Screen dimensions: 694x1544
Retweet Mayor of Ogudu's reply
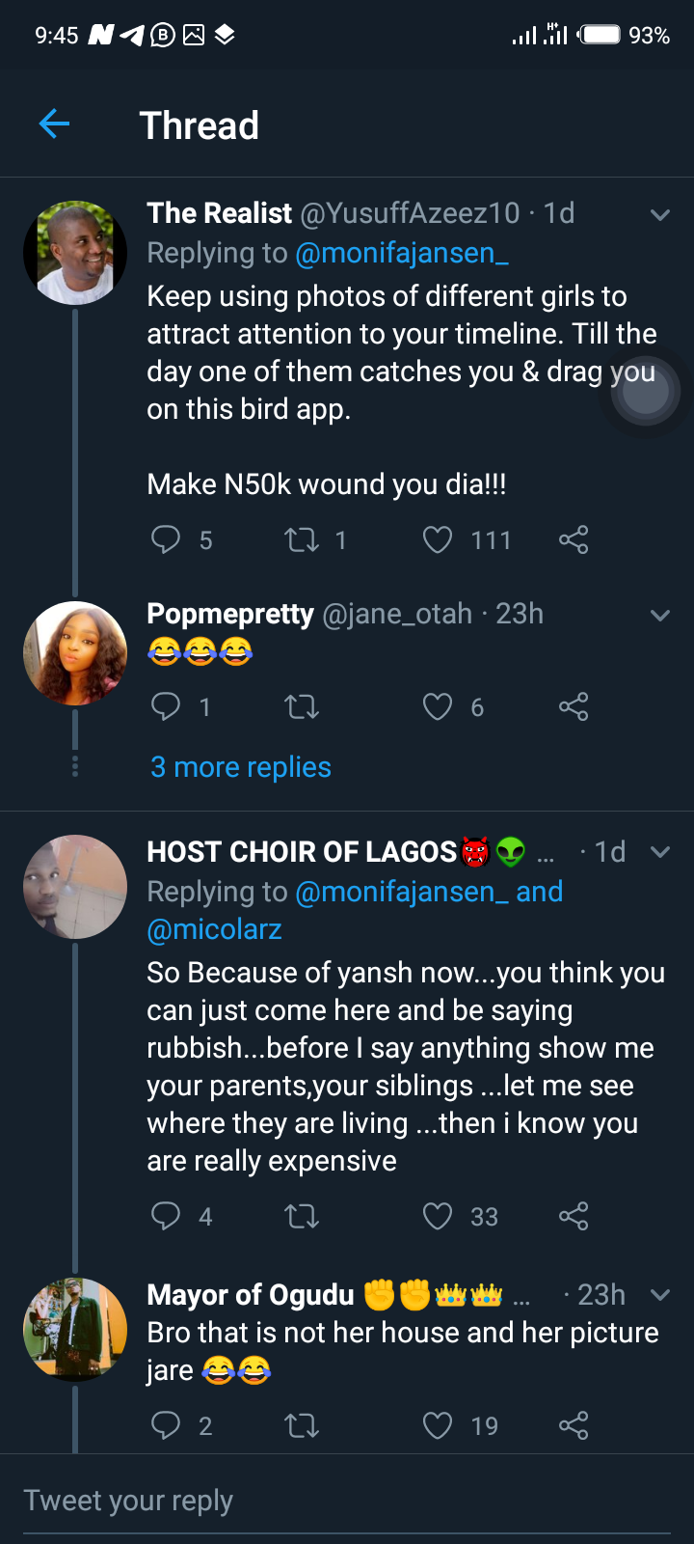coord(302,1425)
